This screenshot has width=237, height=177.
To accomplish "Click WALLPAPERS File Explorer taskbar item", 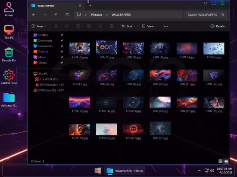I will pyautogui.click(x=125, y=171).
